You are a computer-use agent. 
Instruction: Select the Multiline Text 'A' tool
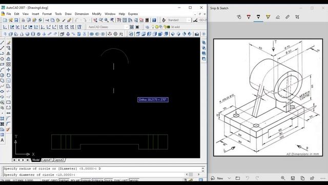tap(2, 140)
